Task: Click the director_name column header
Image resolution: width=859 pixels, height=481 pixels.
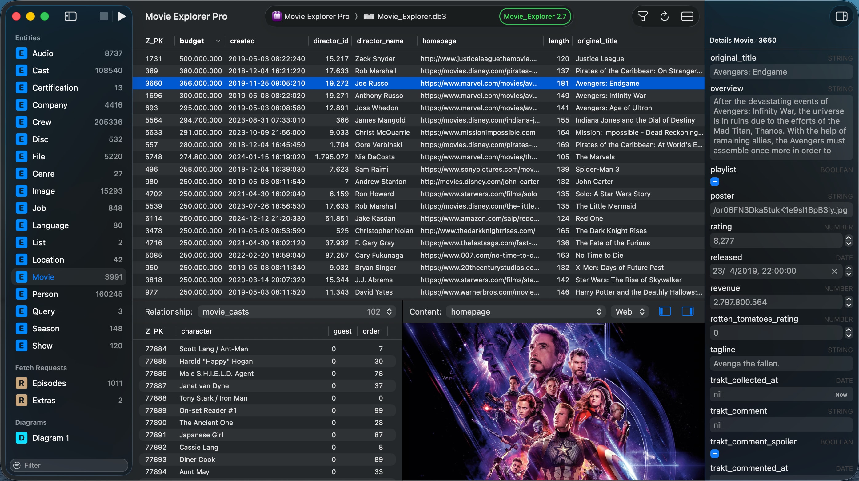Action: 380,41
